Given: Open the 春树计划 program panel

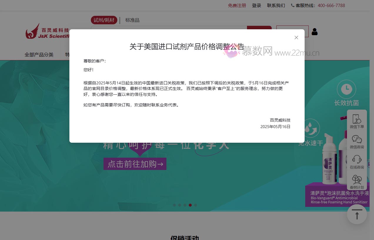Looking at the screenshot, I should point(357,181).
